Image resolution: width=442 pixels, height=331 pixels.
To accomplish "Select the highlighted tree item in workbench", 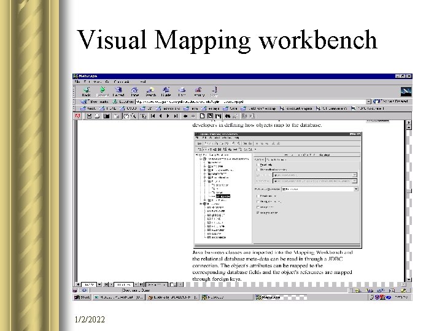I will 223,196.
